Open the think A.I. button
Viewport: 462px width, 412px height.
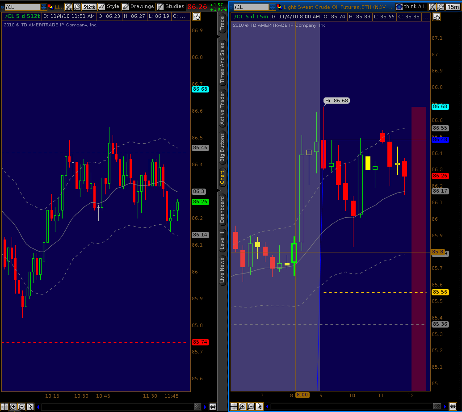[411, 7]
